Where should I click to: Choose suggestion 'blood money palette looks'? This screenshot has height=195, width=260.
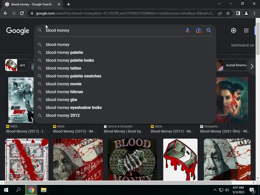[125, 60]
